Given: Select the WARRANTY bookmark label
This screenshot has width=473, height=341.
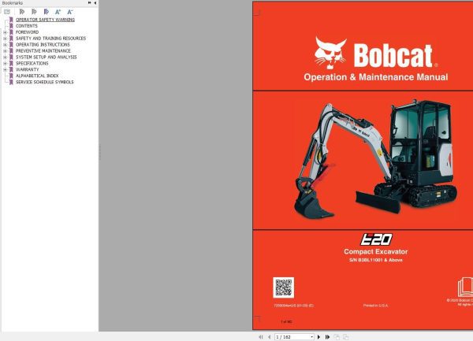Looking at the screenshot, I should coord(27,69).
